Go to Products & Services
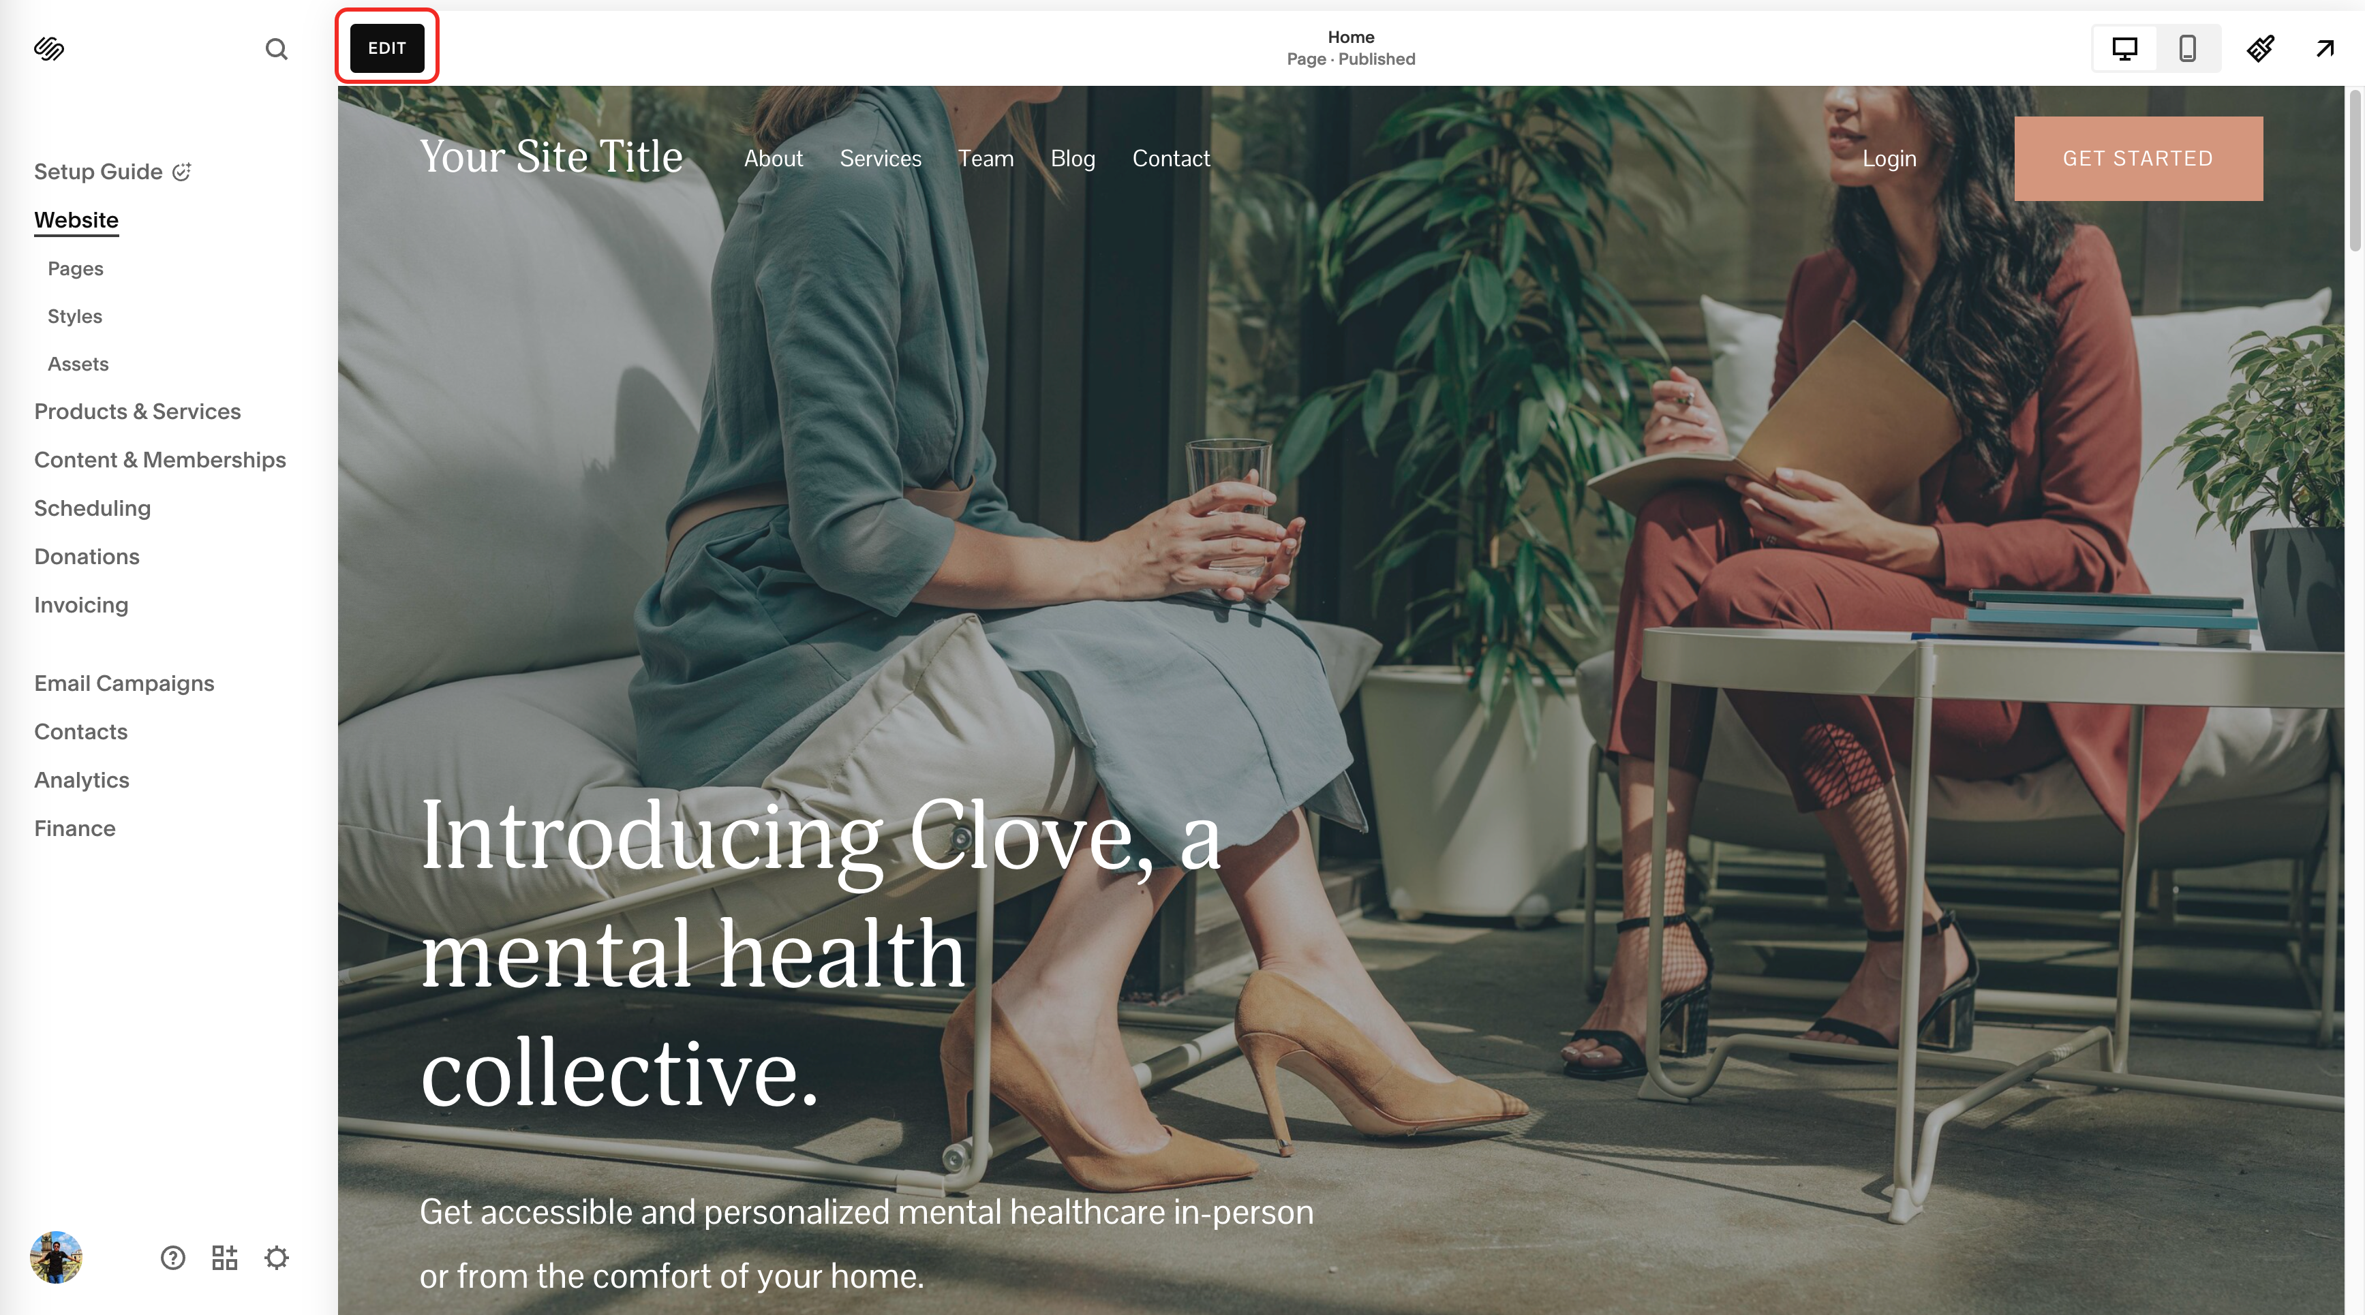The image size is (2365, 1315). pos(138,412)
